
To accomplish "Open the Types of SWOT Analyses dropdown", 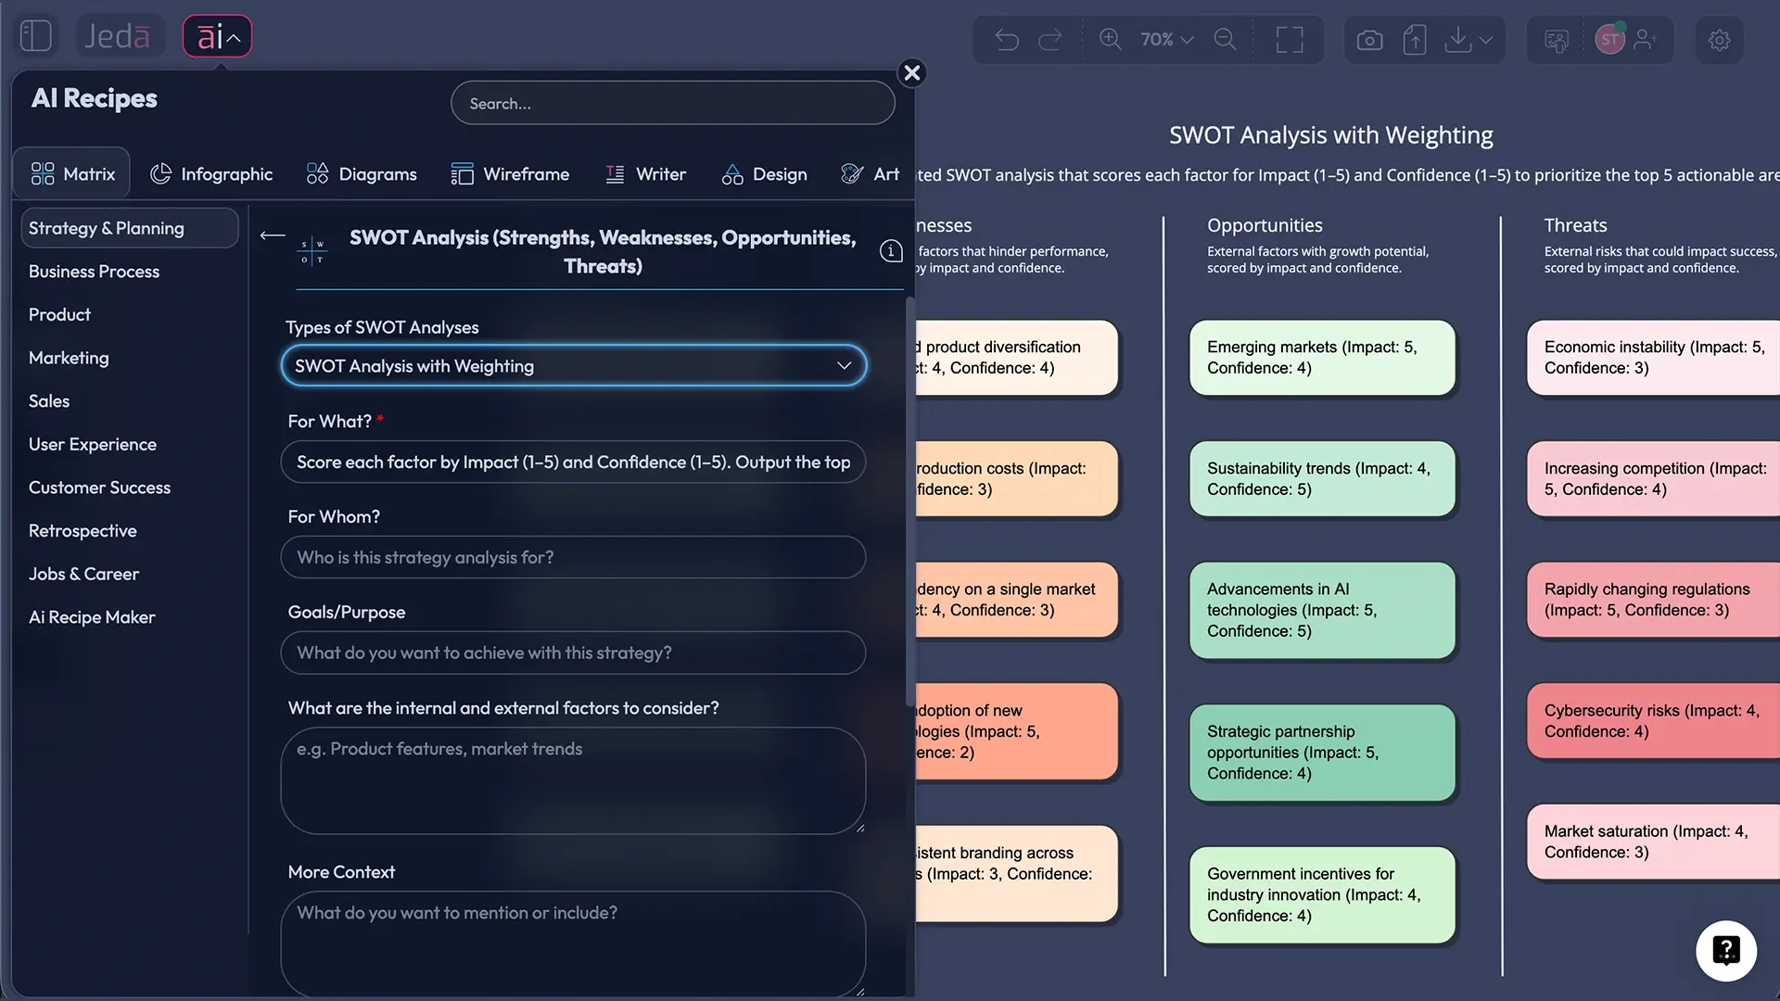I will (x=573, y=366).
